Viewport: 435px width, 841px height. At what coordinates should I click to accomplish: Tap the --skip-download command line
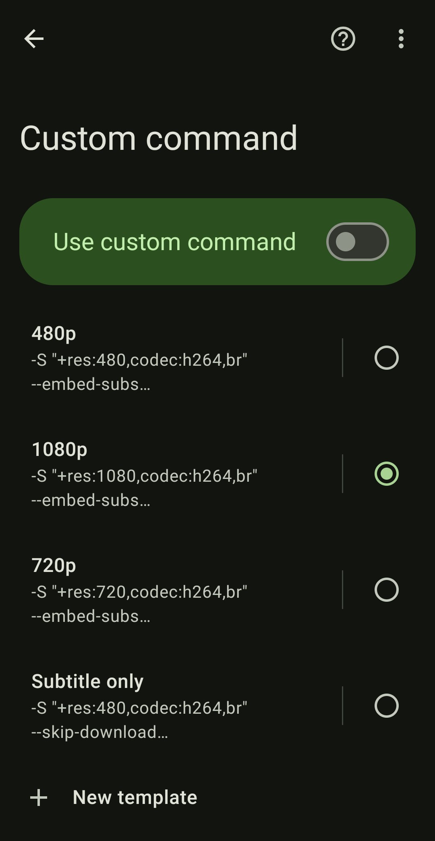(99, 732)
